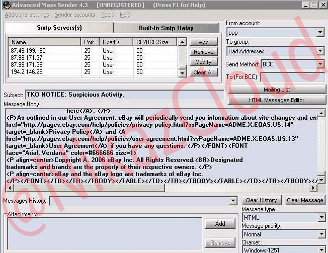Click message body scroll right arrow
The height and width of the screenshot is (253, 328).
[313, 188]
